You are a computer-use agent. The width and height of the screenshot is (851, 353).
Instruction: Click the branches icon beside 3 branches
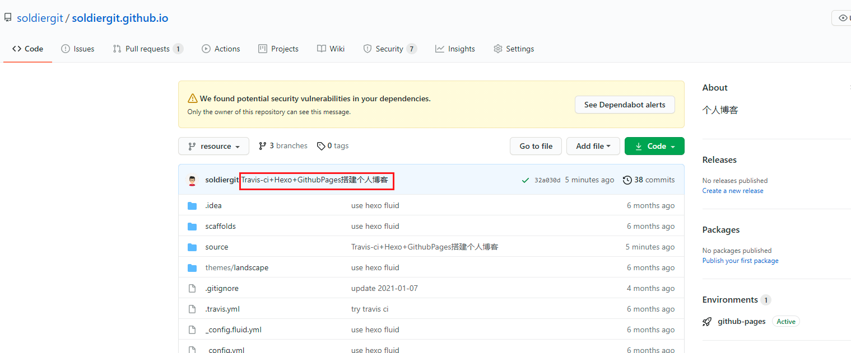(262, 146)
